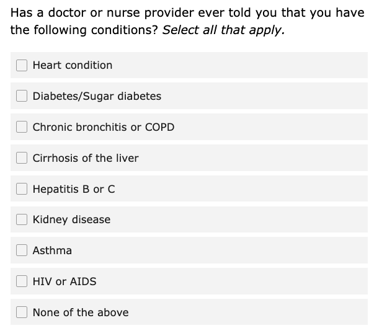387x336 pixels.
Task: Tick the None of the above checkbox
Action: [22, 312]
